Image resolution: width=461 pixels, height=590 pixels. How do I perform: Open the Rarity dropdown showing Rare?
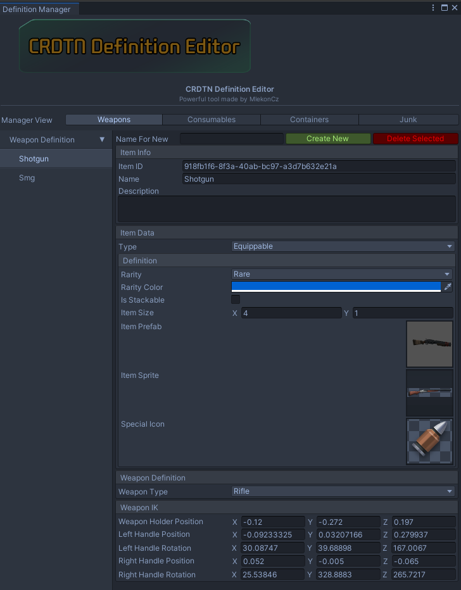coord(341,274)
